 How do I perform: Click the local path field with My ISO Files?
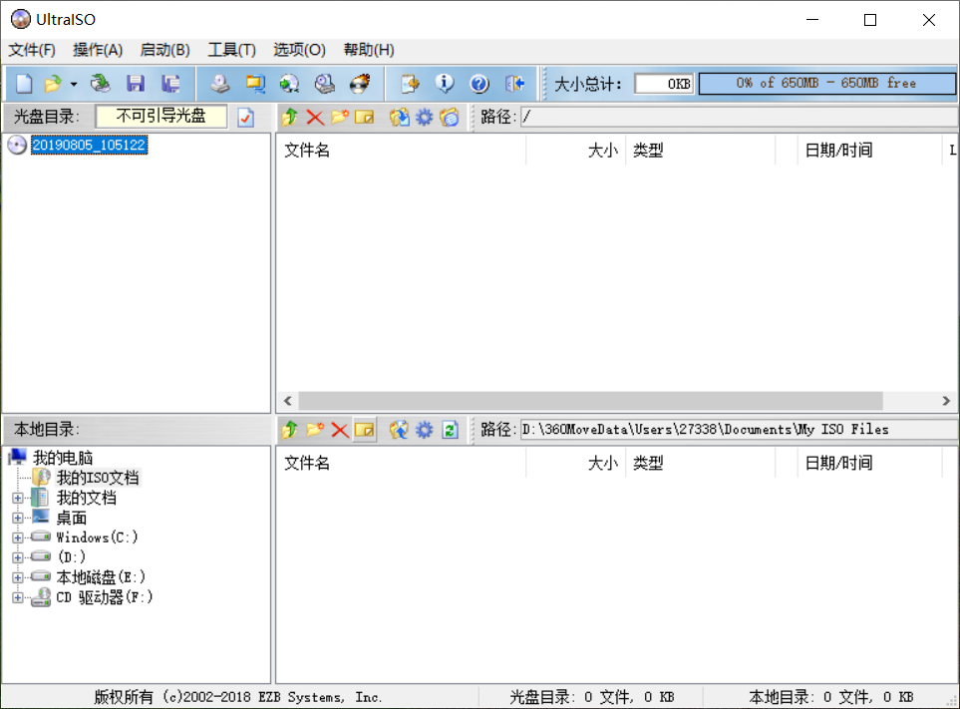(x=739, y=430)
